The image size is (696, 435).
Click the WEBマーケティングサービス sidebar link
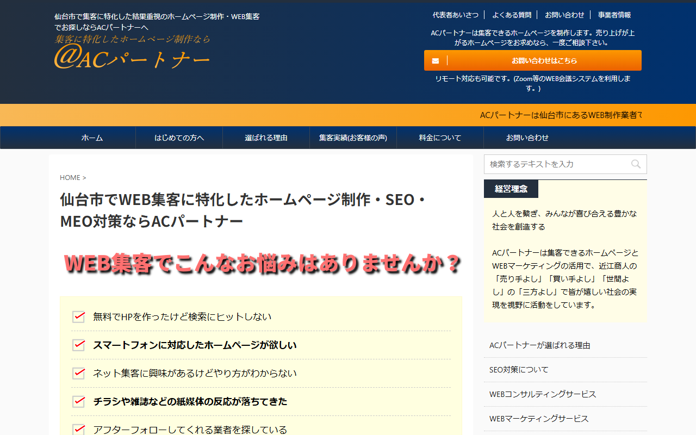point(539,419)
